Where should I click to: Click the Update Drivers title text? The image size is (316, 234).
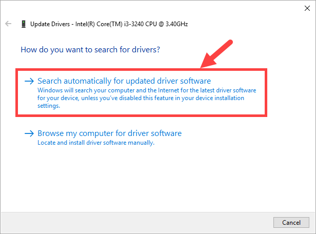(50, 24)
